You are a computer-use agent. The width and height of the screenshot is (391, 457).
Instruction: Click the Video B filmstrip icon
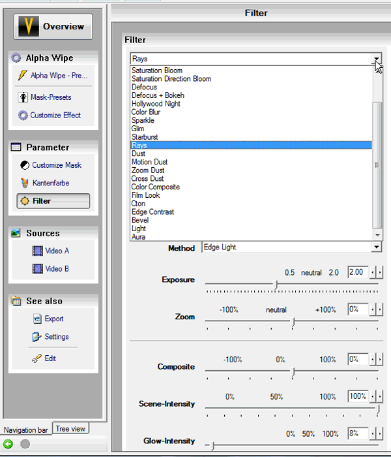tap(38, 269)
